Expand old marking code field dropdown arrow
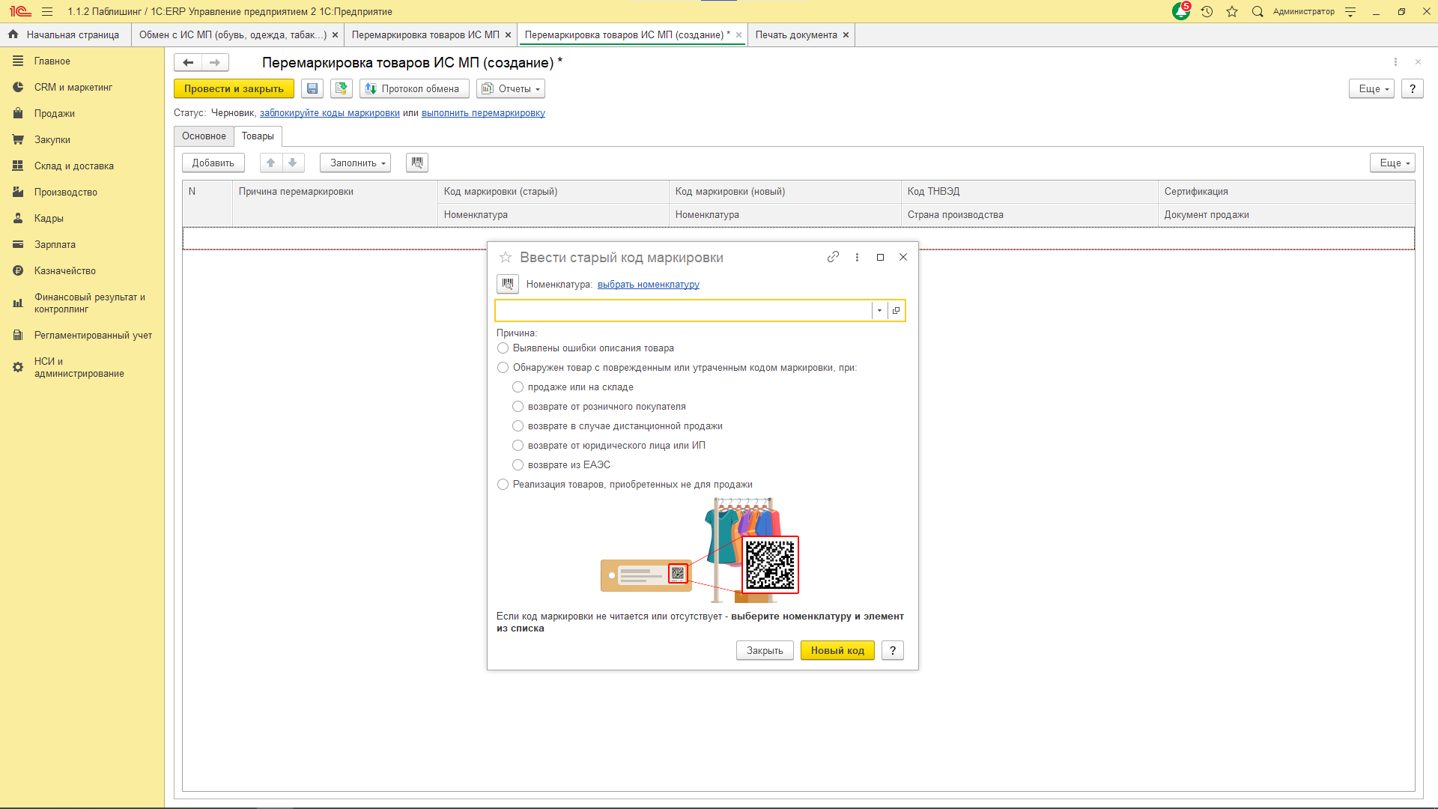1438x809 pixels. tap(879, 310)
